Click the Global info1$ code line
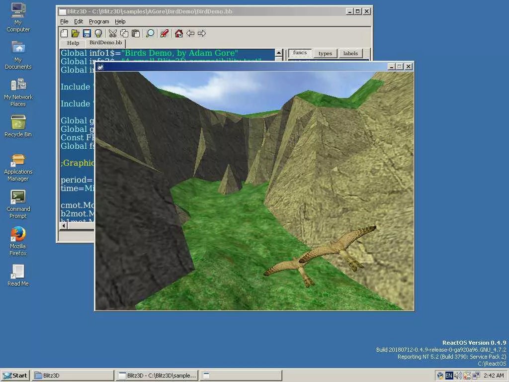Image resolution: width=509 pixels, height=382 pixels. (x=149, y=53)
